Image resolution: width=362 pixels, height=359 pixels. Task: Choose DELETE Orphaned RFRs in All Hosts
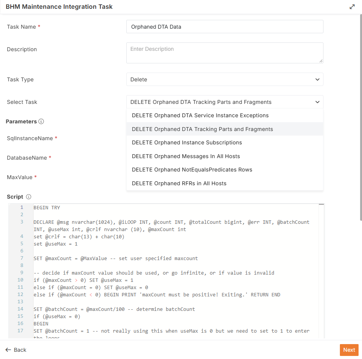tap(225, 183)
